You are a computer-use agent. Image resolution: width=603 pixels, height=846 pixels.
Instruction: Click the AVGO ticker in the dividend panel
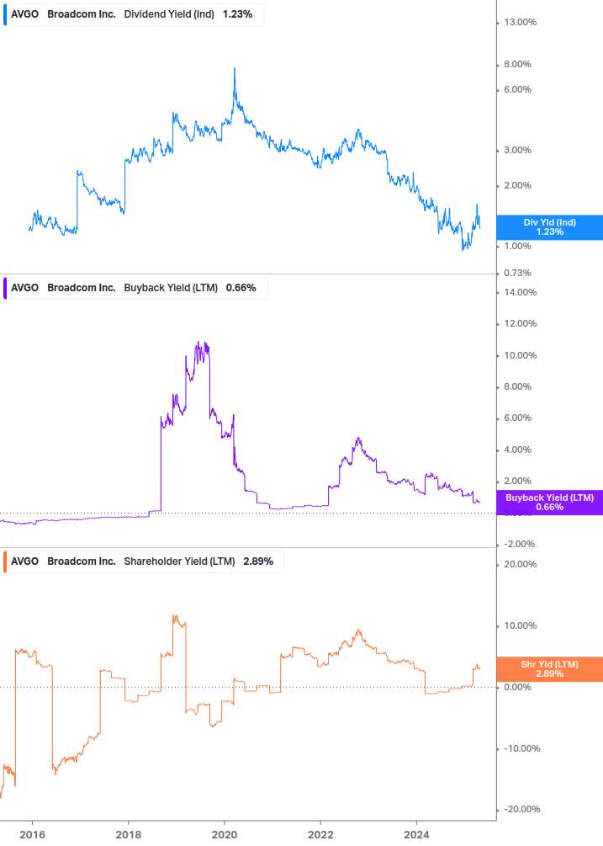click(24, 14)
